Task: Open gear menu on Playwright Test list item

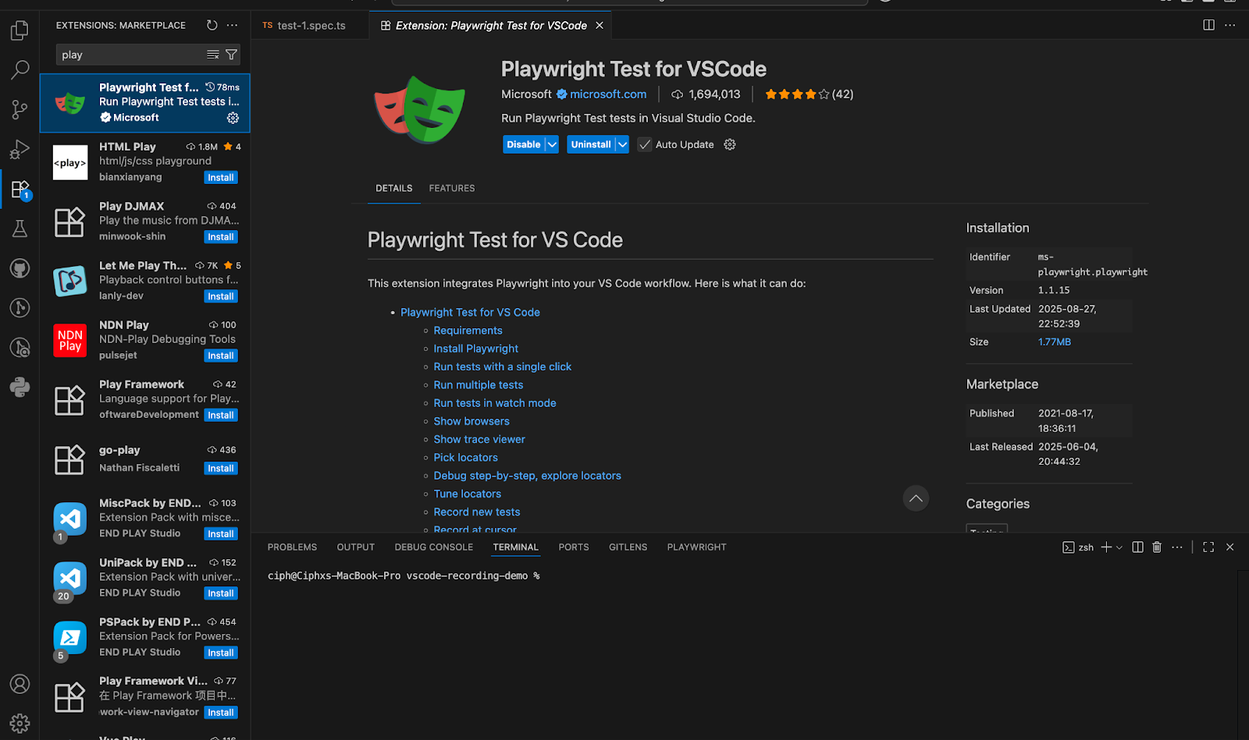Action: click(x=233, y=118)
